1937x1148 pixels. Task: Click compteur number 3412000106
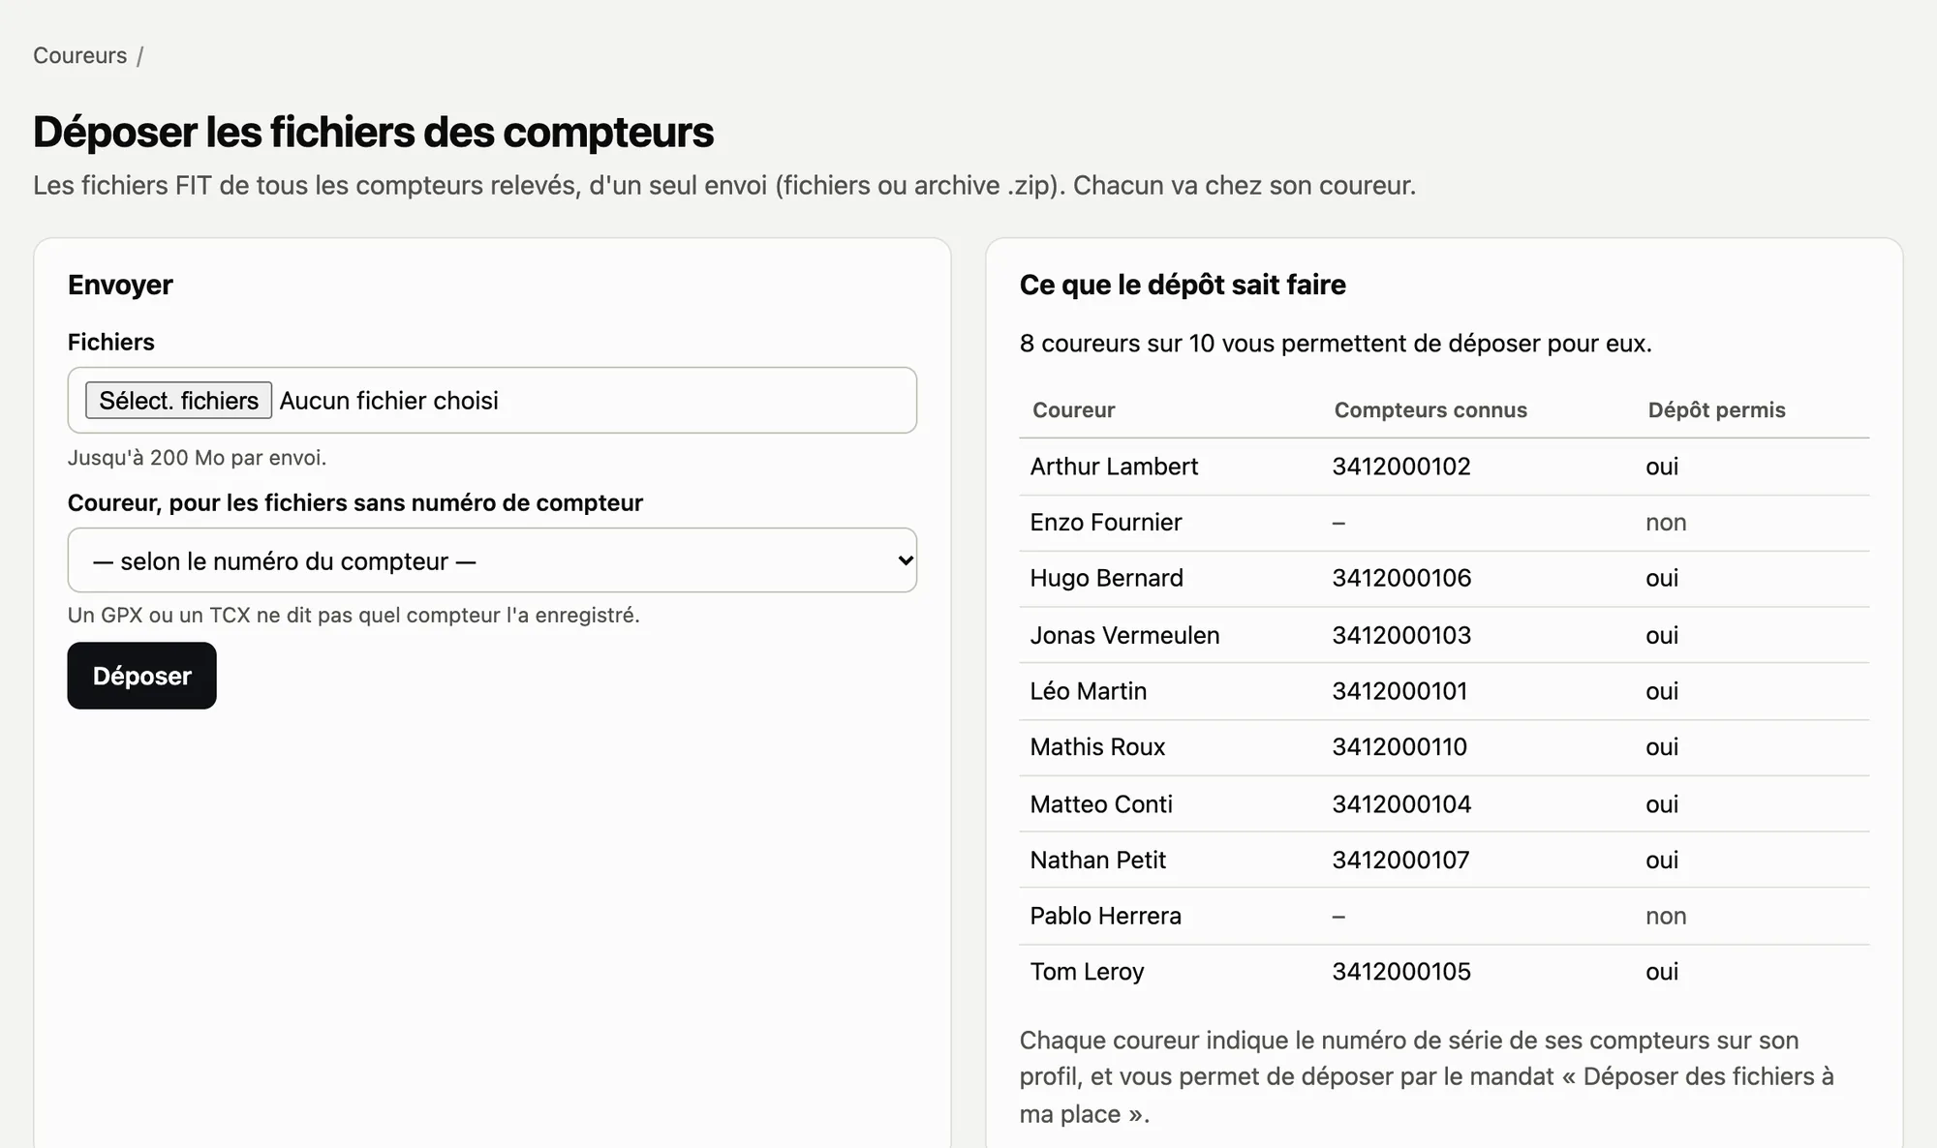click(1401, 578)
